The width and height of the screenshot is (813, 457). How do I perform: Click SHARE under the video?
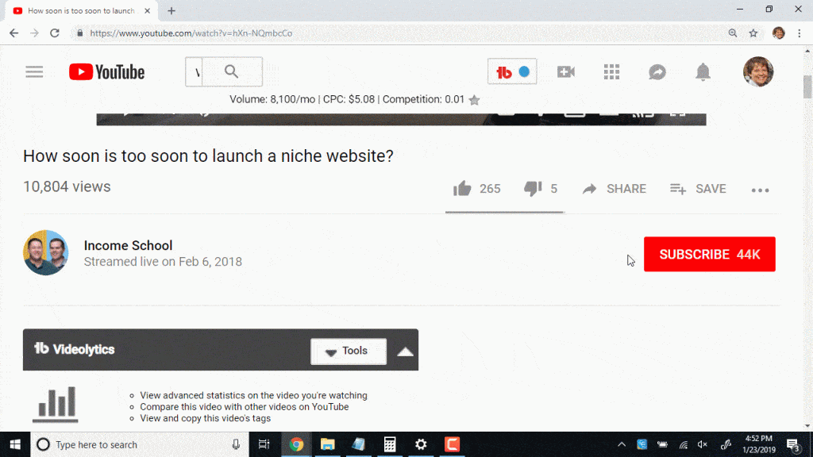pyautogui.click(x=615, y=189)
